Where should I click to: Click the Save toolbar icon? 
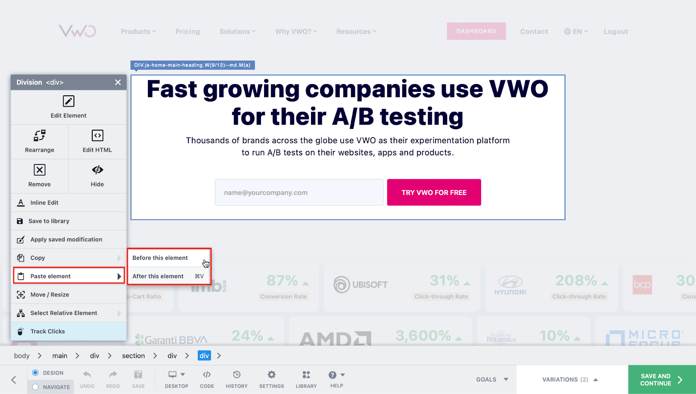point(138,374)
